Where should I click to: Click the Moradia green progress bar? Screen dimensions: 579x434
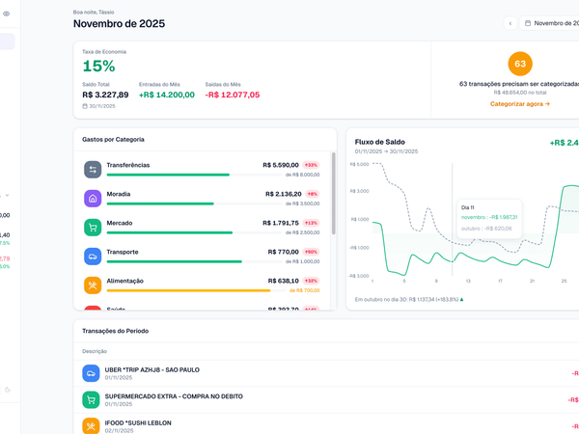[x=160, y=203]
